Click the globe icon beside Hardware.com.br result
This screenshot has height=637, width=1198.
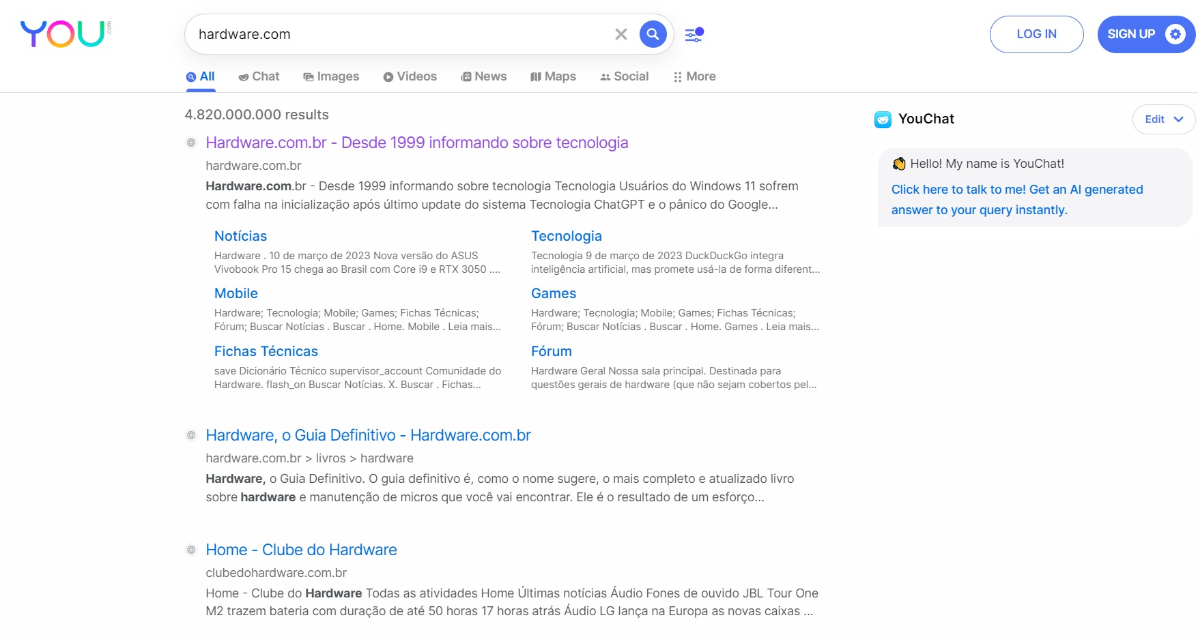pos(191,143)
